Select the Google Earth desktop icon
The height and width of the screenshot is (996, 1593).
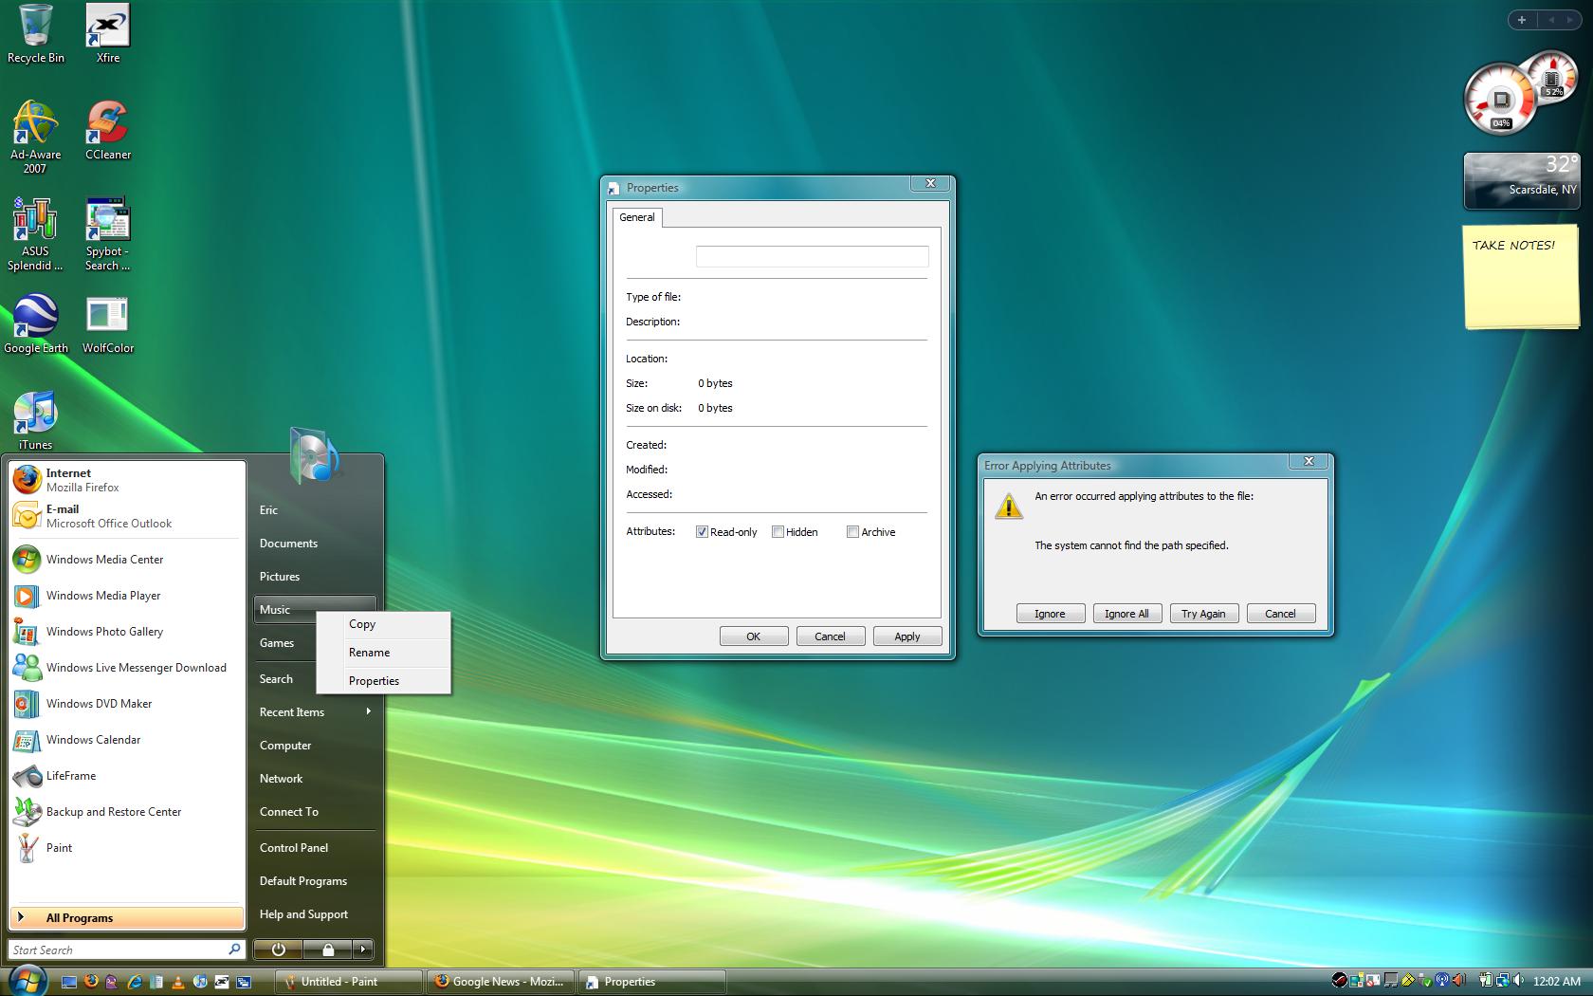point(36,324)
